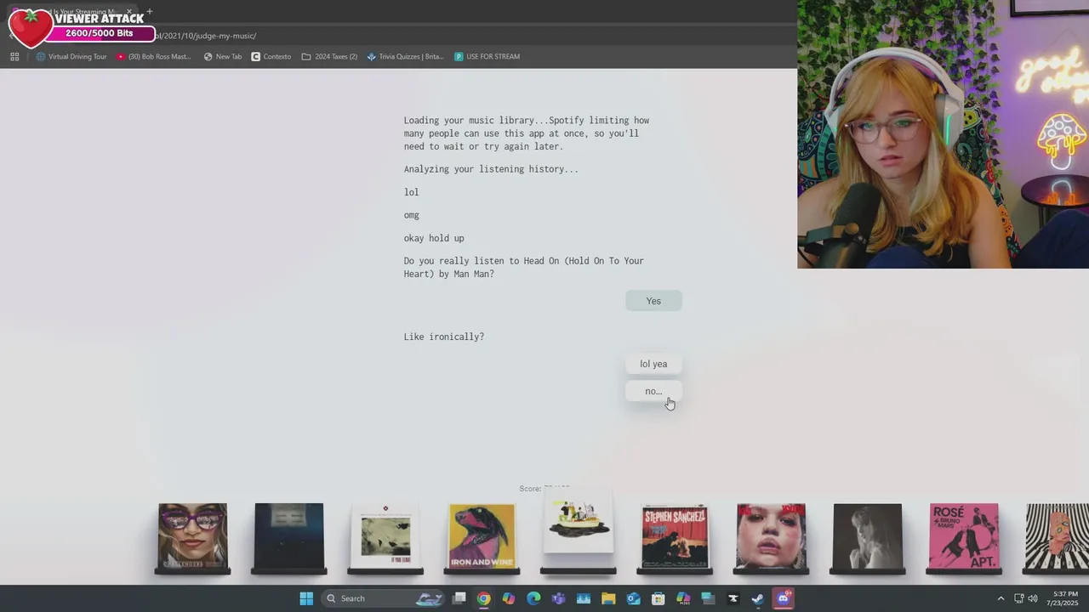1089x612 pixels.
Task: Open the black anvil icon app on taskbar
Action: 733,598
